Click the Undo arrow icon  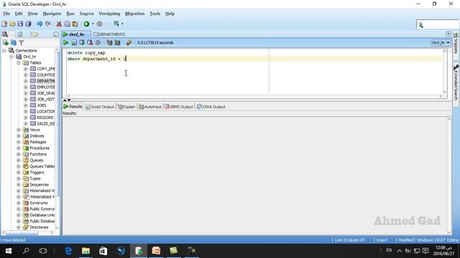coord(40,24)
